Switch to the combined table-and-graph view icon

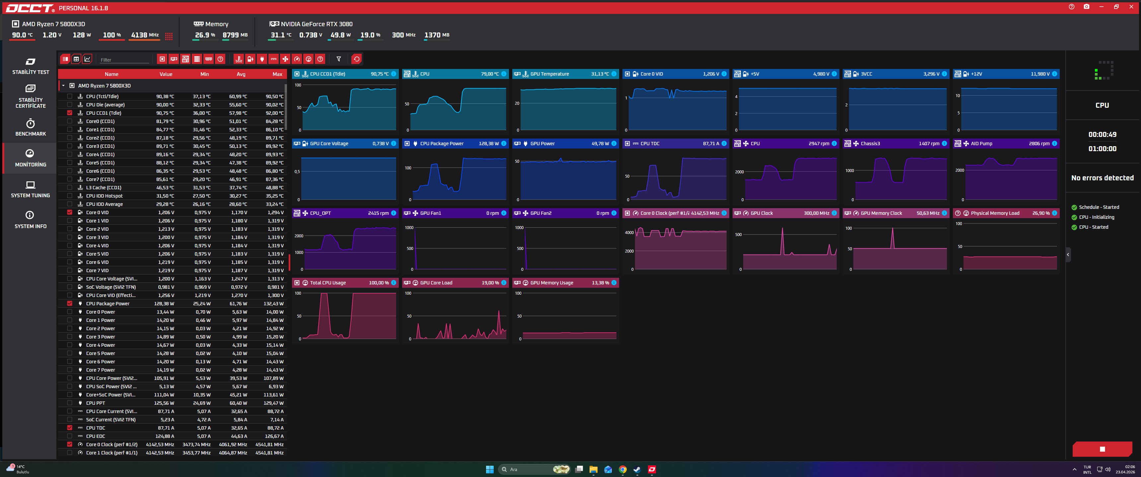tap(65, 59)
